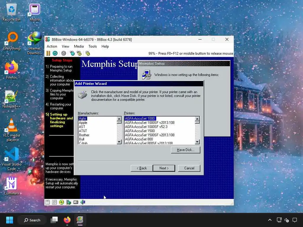Select AGFA-AccuSet 800 printer

coord(139,139)
